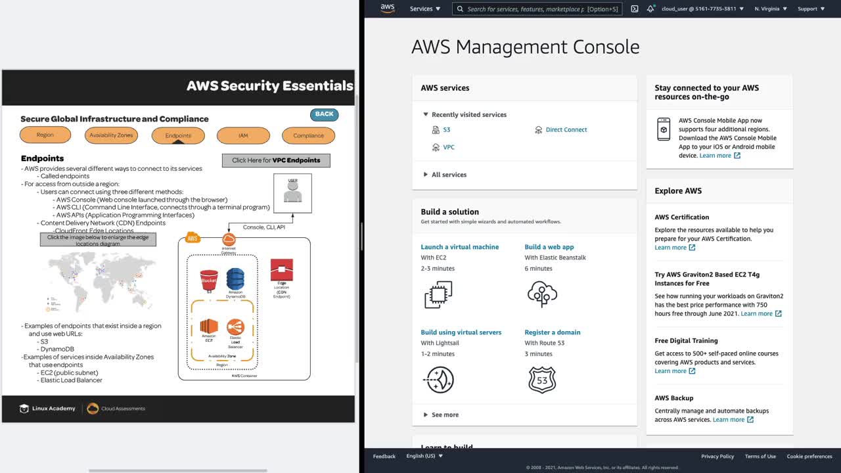Open the N. Virginia region selector
The height and width of the screenshot is (473, 841).
771,9
